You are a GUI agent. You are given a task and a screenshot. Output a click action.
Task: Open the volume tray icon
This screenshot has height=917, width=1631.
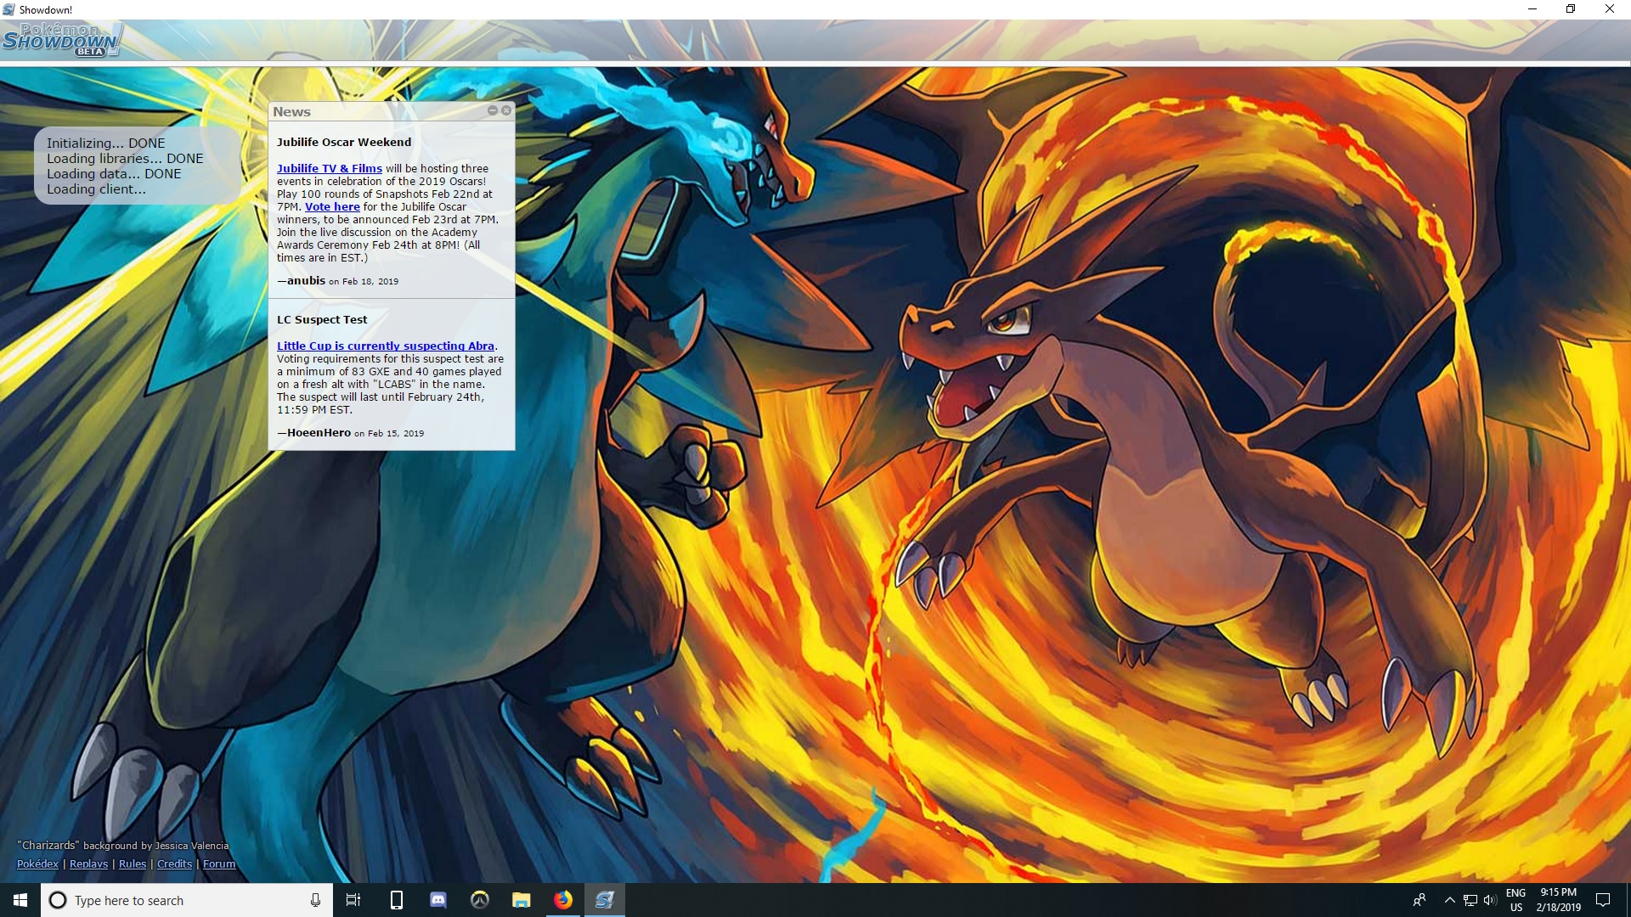(1490, 900)
